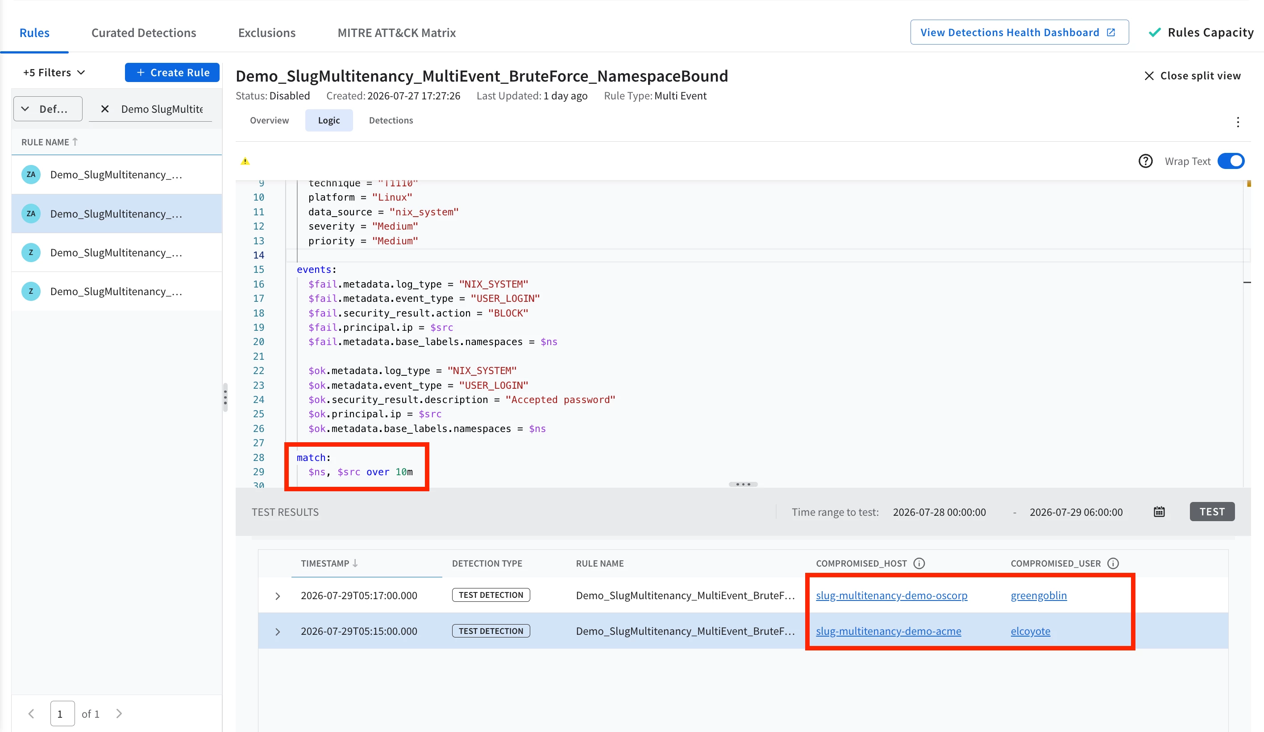
Task: Click line 24 Accepted password string
Action: [x=560, y=399]
